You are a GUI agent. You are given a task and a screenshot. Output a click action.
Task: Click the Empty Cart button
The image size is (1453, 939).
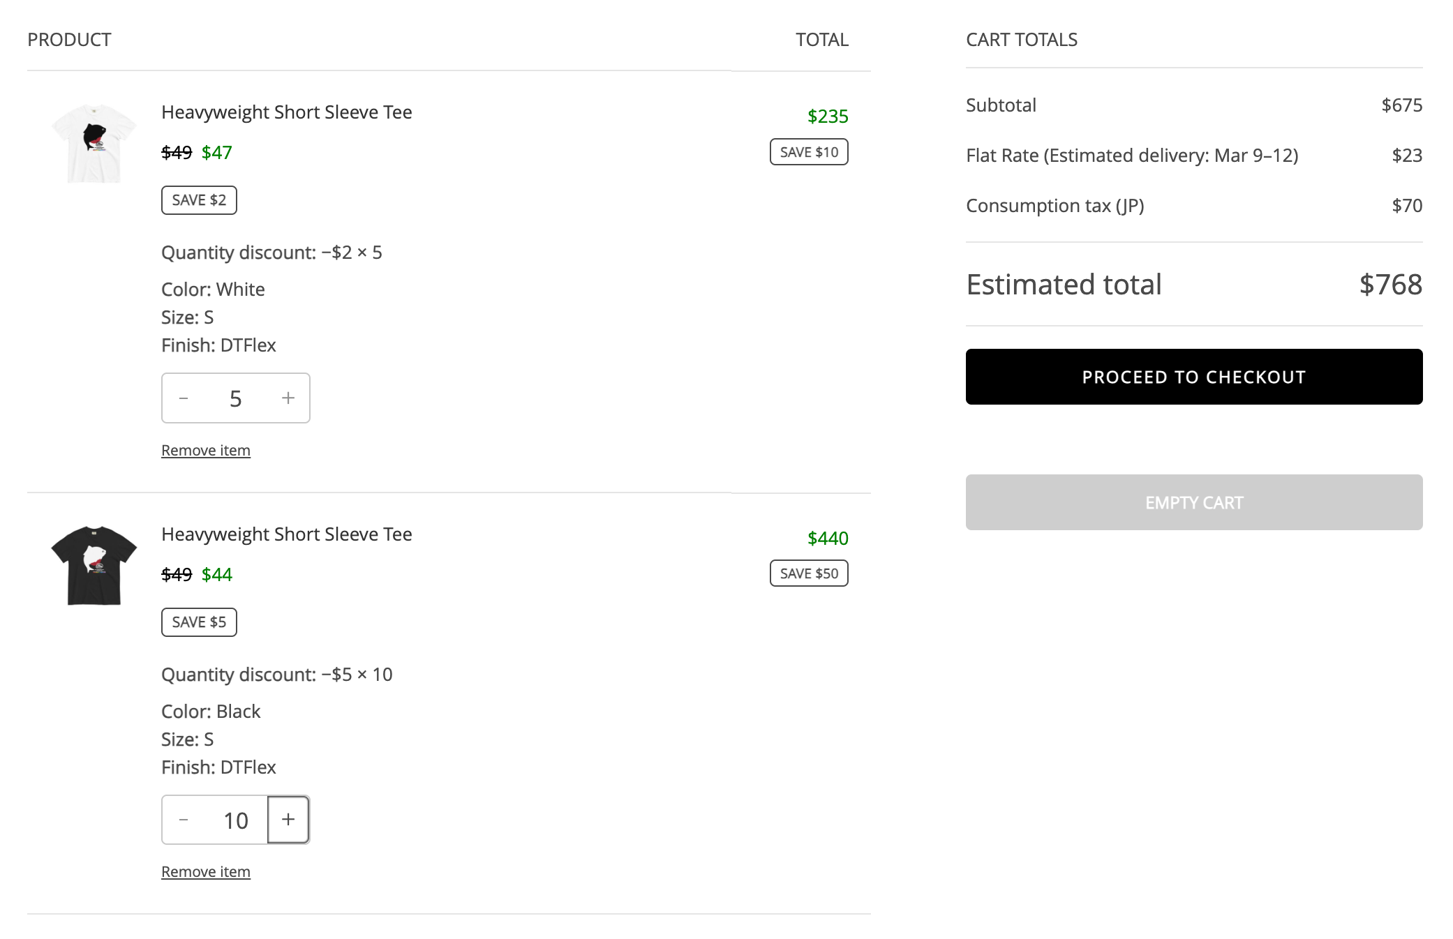1193,502
